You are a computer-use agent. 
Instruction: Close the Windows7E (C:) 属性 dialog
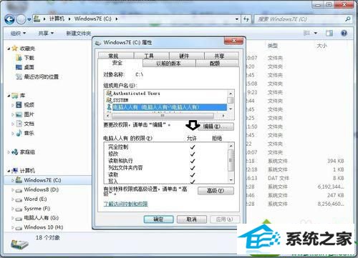233,41
